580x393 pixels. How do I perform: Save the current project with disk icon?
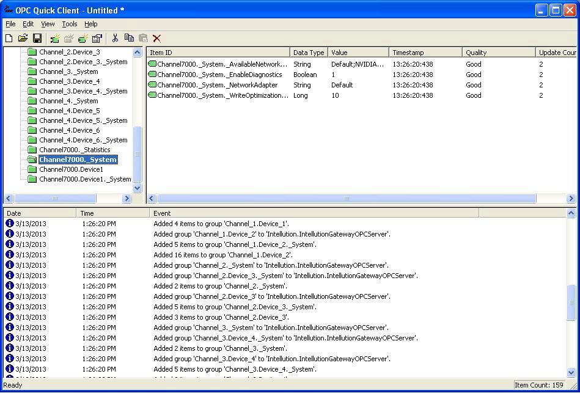[38, 38]
